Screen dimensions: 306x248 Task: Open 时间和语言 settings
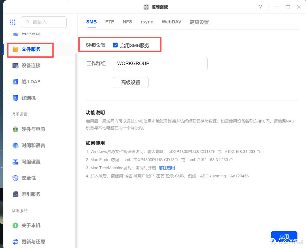(x=33, y=145)
